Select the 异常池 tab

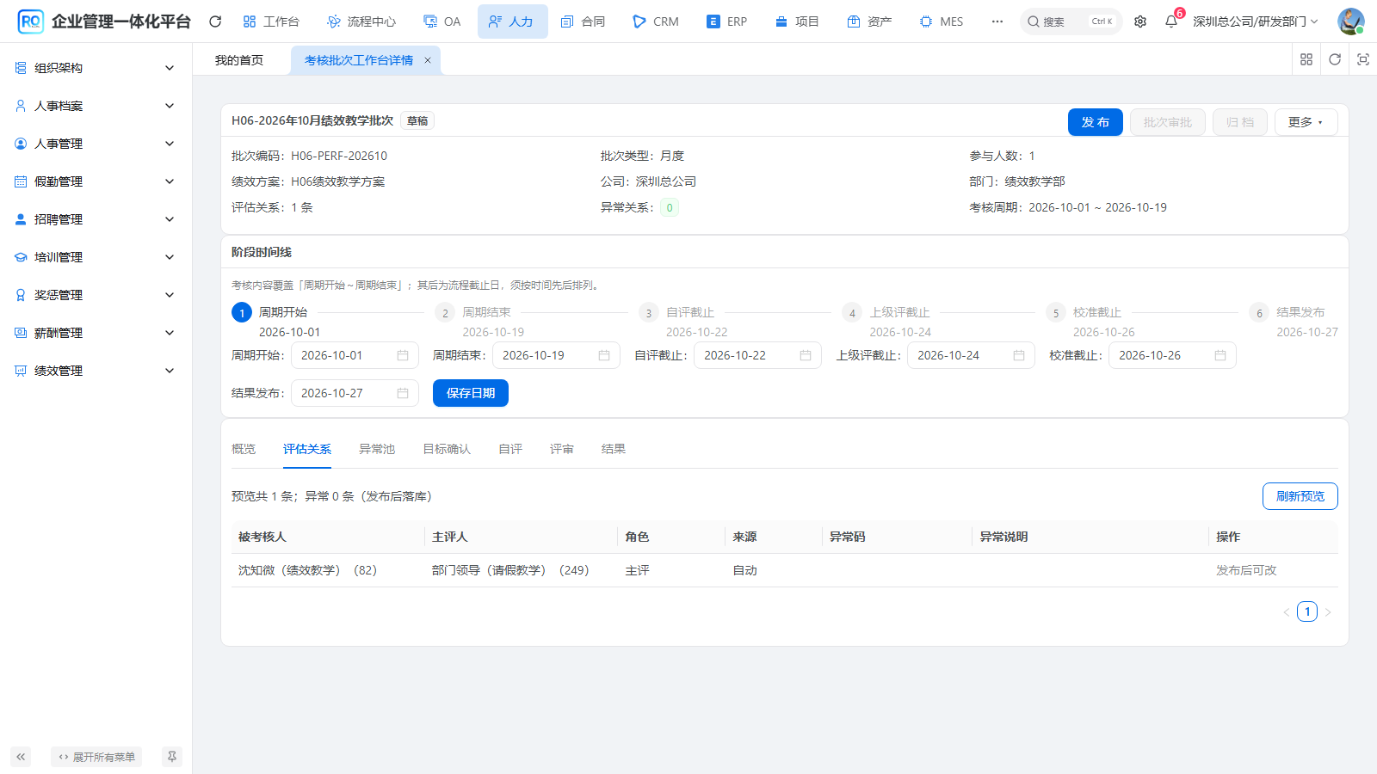tap(377, 449)
